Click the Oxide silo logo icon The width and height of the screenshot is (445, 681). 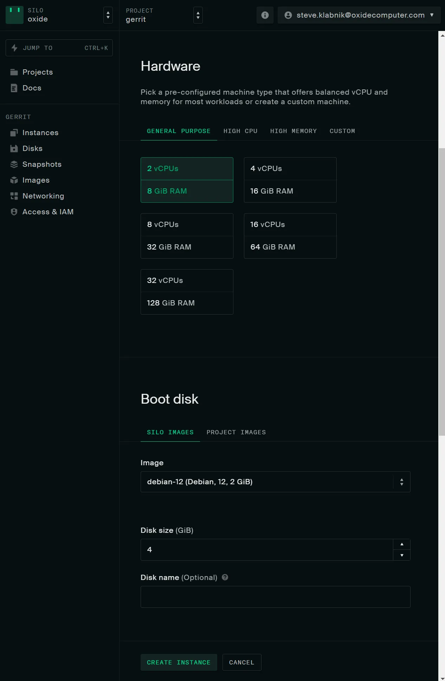tap(14, 15)
